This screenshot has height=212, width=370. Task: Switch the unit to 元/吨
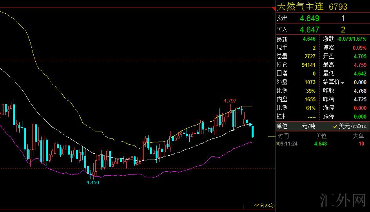308,126
